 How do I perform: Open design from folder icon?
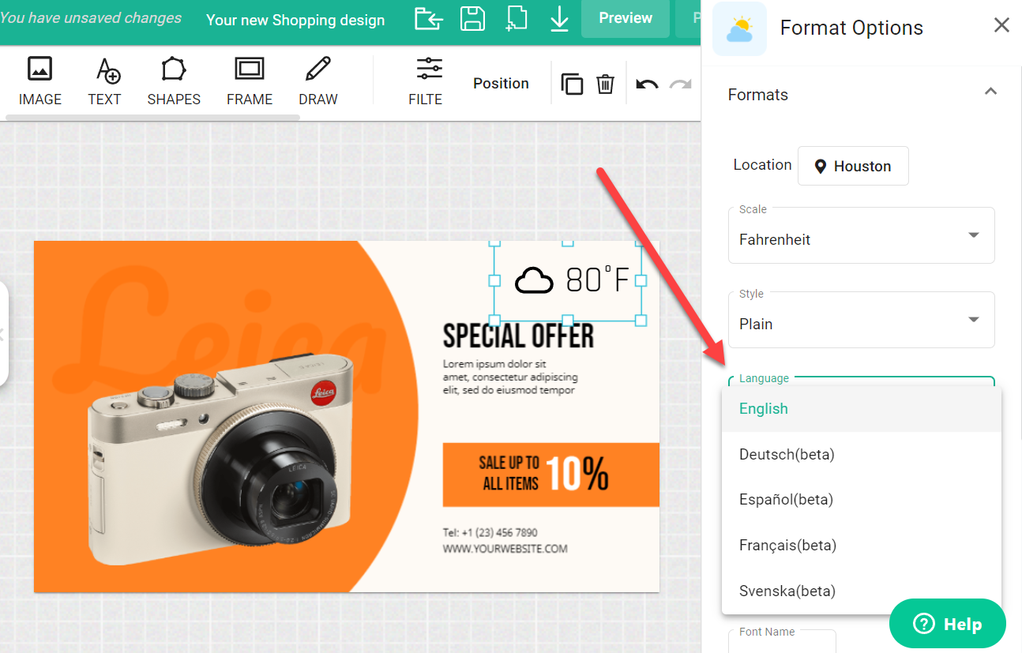429,18
